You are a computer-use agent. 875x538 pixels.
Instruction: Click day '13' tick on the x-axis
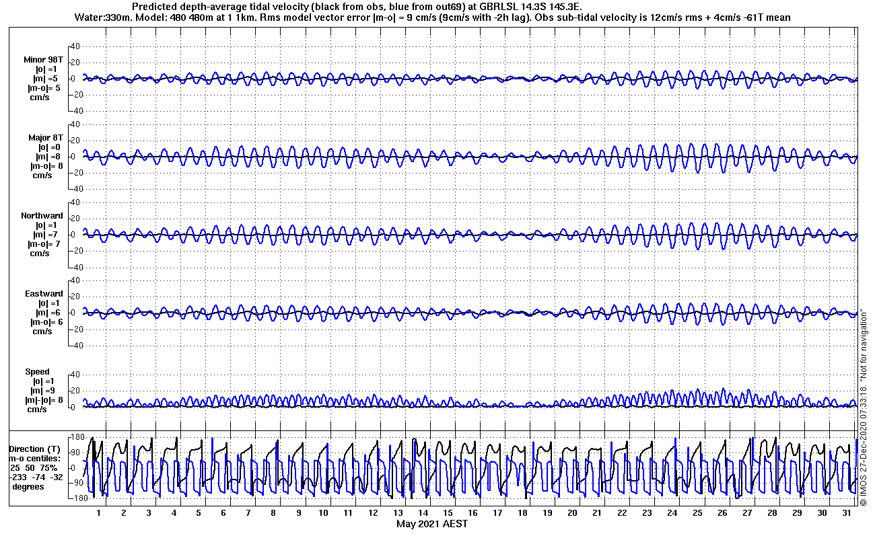[398, 512]
